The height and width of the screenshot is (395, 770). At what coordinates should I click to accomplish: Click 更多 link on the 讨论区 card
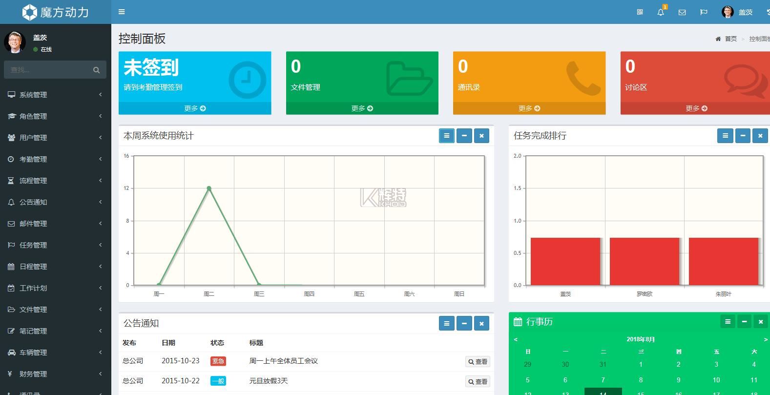pyautogui.click(x=696, y=108)
